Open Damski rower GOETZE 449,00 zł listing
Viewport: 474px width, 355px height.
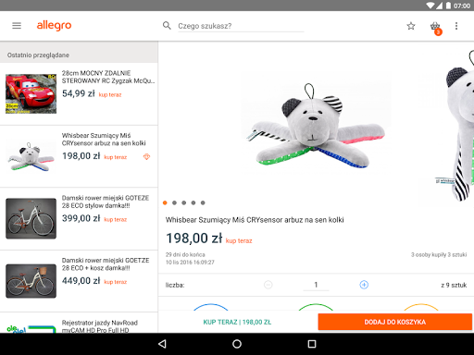point(79,281)
